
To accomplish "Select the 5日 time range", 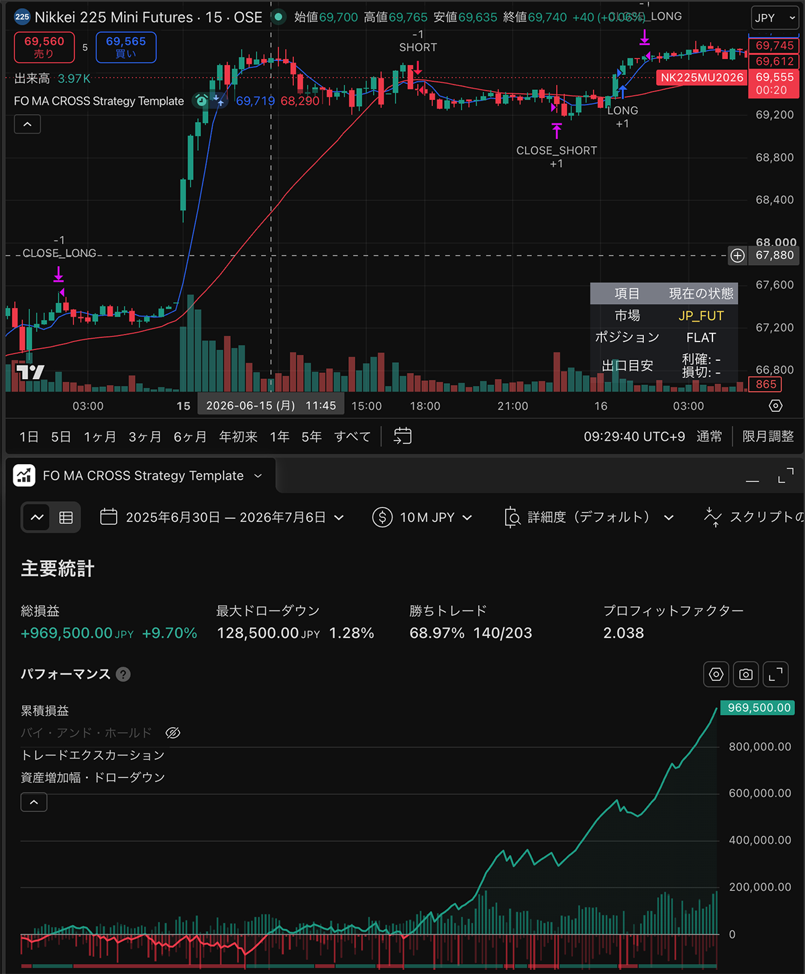I will pos(61,437).
